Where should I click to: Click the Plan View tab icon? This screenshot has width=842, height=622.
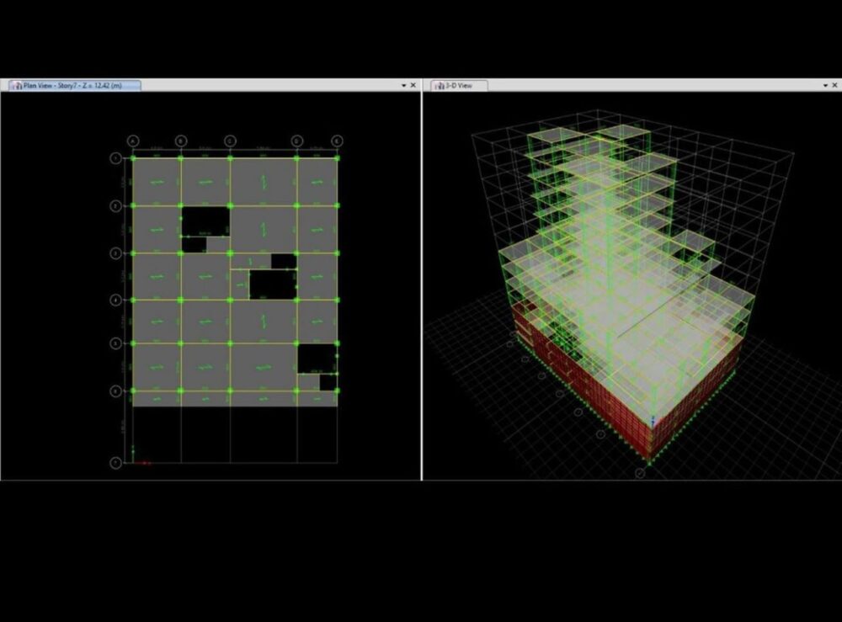point(15,85)
